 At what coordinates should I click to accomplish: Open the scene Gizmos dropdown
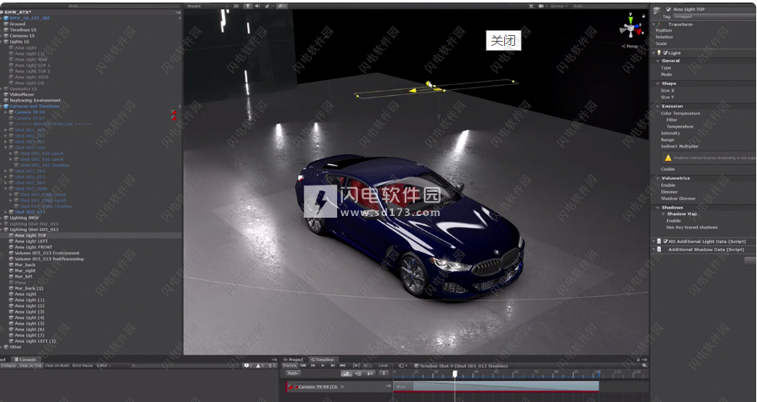(x=558, y=7)
